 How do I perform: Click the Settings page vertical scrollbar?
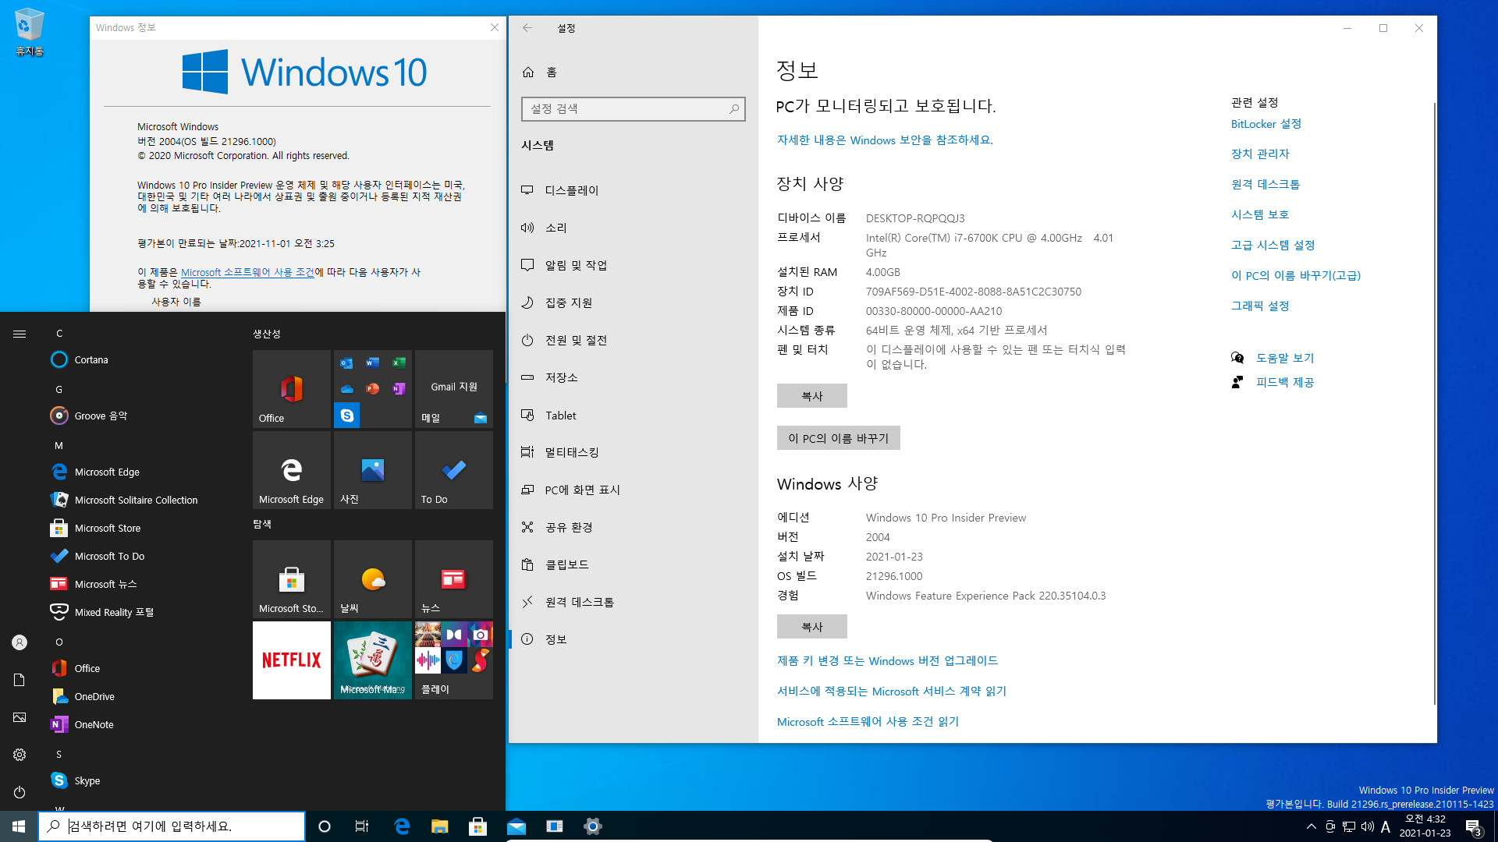pos(1434,402)
